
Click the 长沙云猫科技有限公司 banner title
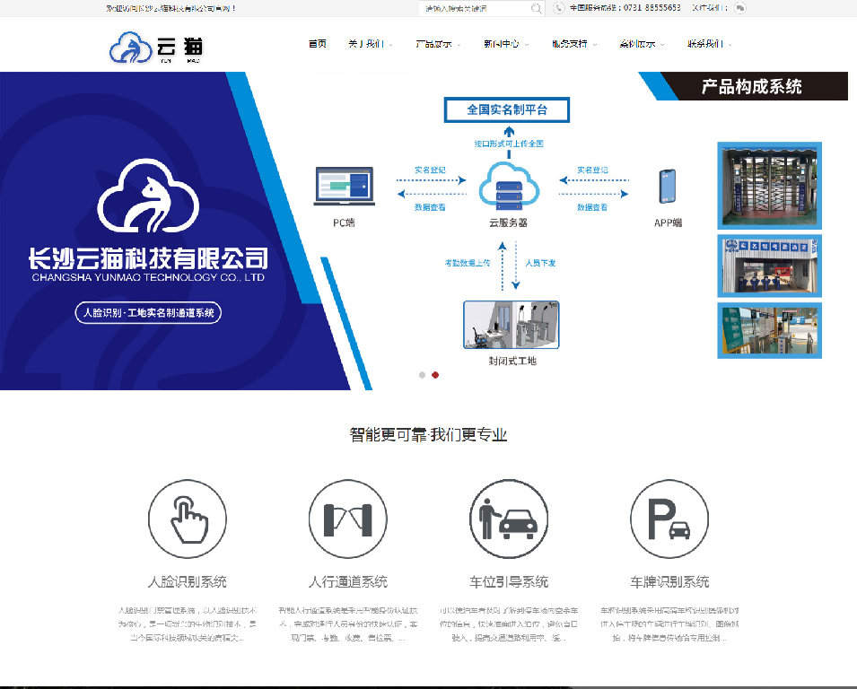click(x=148, y=258)
